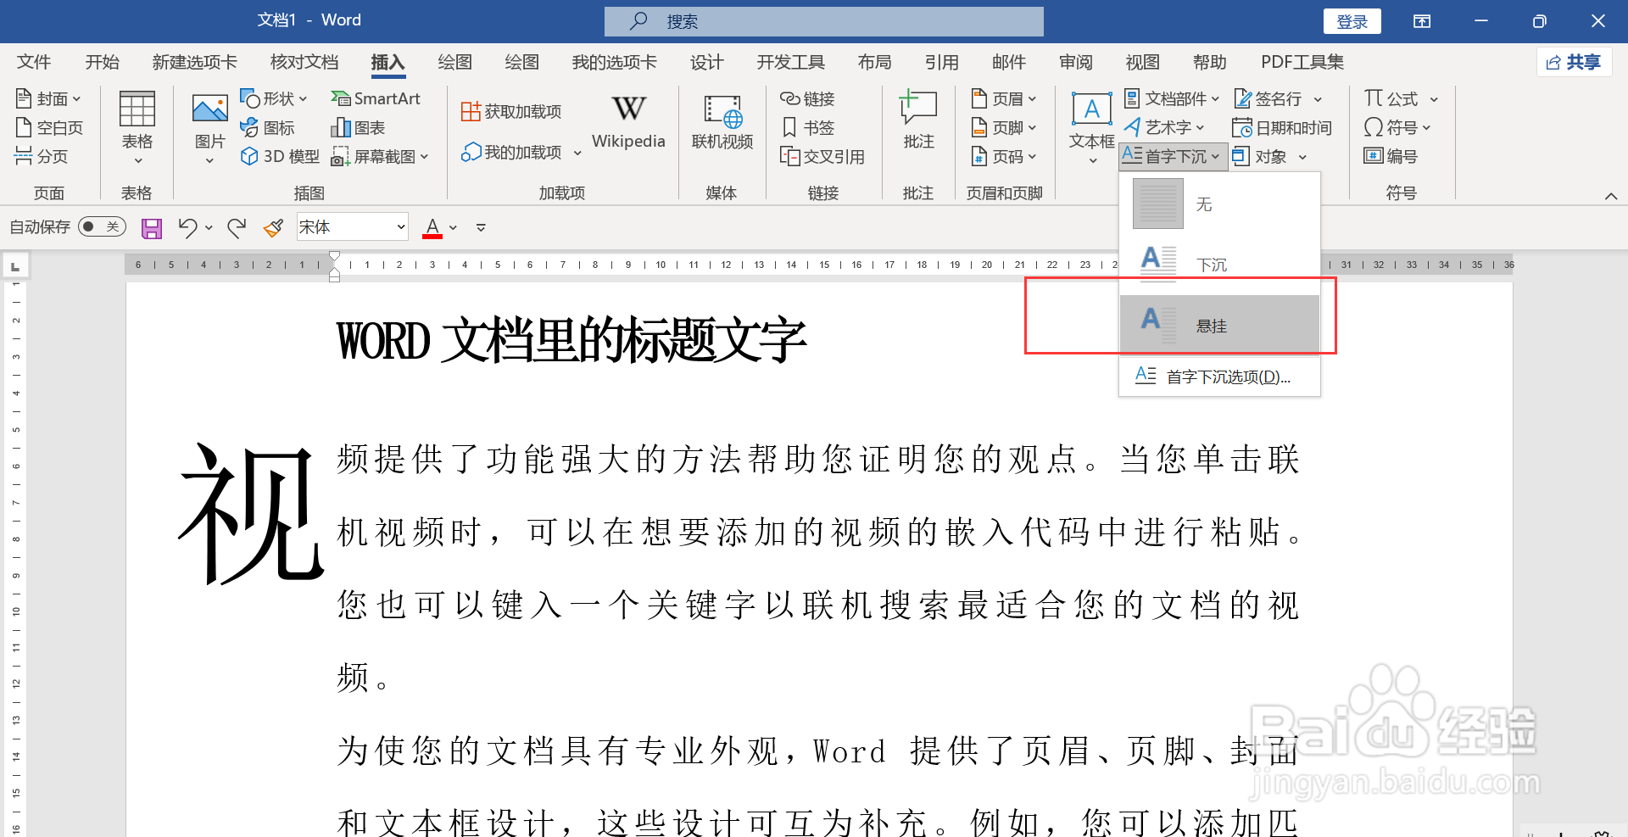The height and width of the screenshot is (837, 1628).
Task: Click the Sign in (登录) button
Action: (x=1352, y=21)
